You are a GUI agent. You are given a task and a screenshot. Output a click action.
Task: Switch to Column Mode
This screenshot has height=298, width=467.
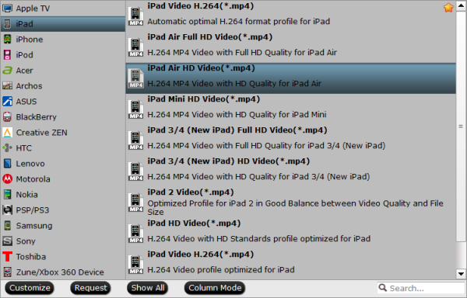point(215,288)
